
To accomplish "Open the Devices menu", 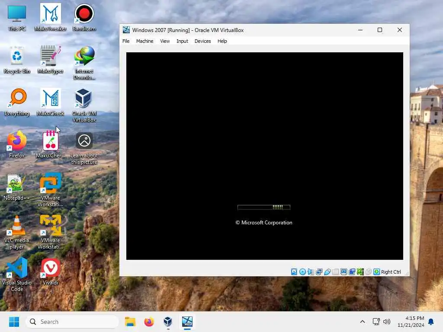I will pos(202,41).
